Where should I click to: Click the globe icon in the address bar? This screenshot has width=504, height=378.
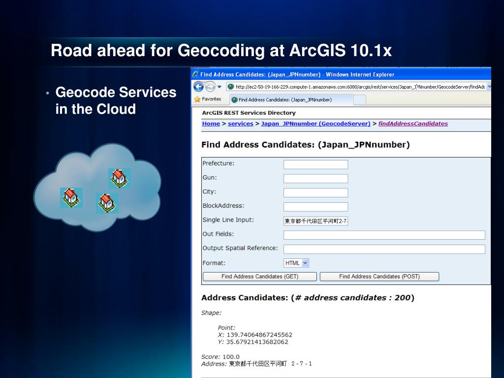click(230, 87)
